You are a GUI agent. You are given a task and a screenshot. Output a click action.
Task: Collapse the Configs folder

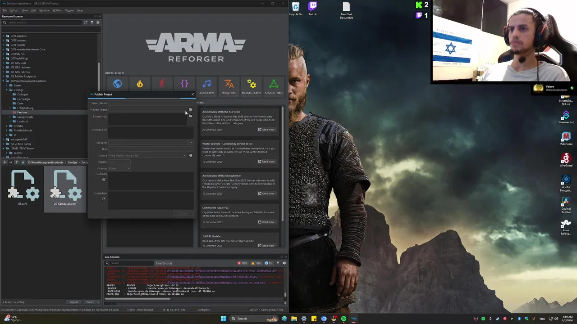click(x=7, y=90)
